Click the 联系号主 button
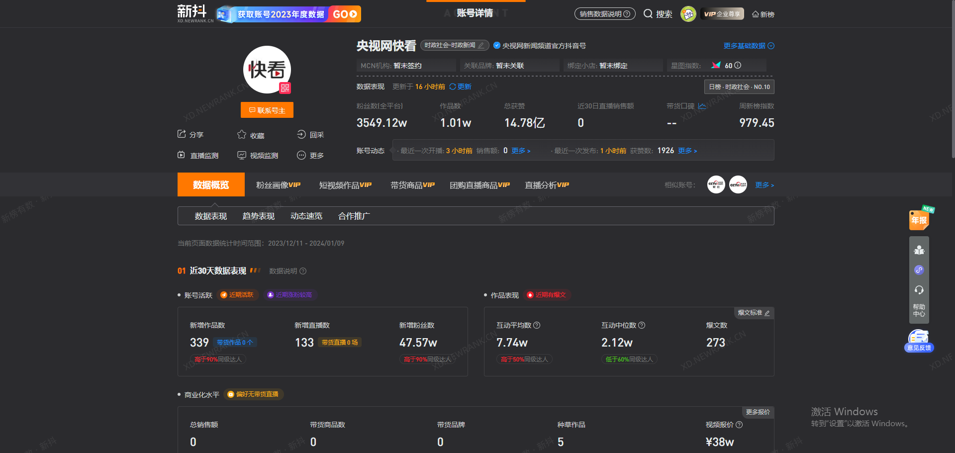Screen dimensions: 955x453 coord(267,110)
